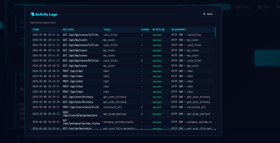This screenshot has height=143, width=280.
Task: Click GET /api/user/history action at 20:39:20
Action: [x=78, y=102]
